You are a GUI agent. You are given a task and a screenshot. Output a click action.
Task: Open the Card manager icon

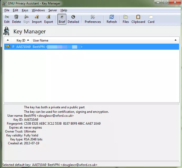151,19
